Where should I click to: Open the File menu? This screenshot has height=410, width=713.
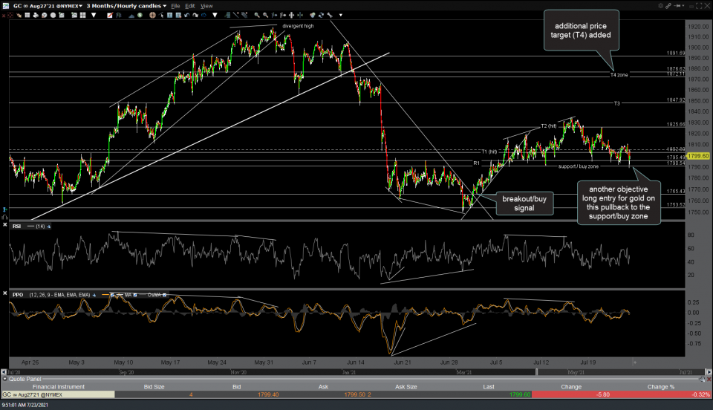pyautogui.click(x=175, y=5)
